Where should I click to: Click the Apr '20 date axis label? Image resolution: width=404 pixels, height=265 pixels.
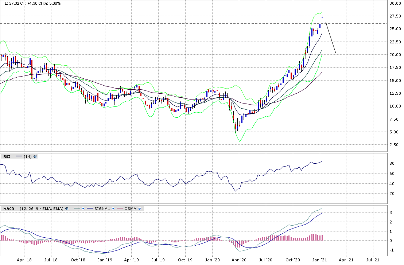[239, 260]
